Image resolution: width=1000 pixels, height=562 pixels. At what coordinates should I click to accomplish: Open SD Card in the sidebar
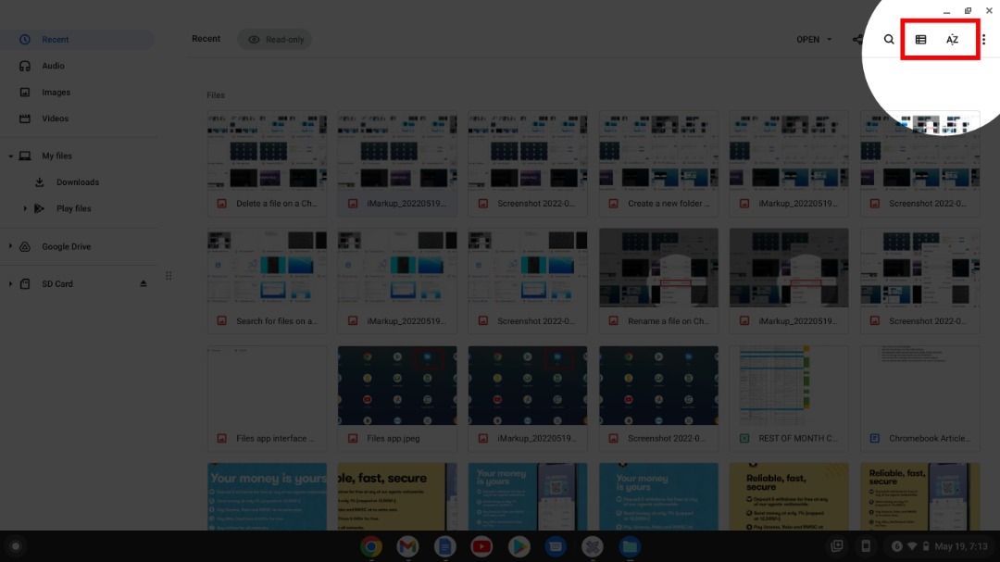(x=77, y=284)
